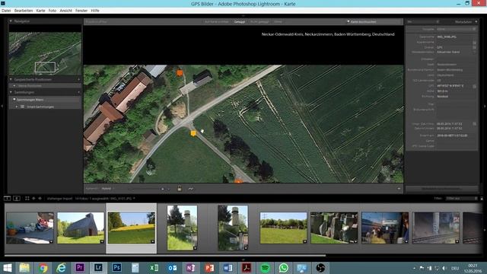Click the icon beside the Kopiename field
This screenshot has width=487, height=274.
[474, 43]
